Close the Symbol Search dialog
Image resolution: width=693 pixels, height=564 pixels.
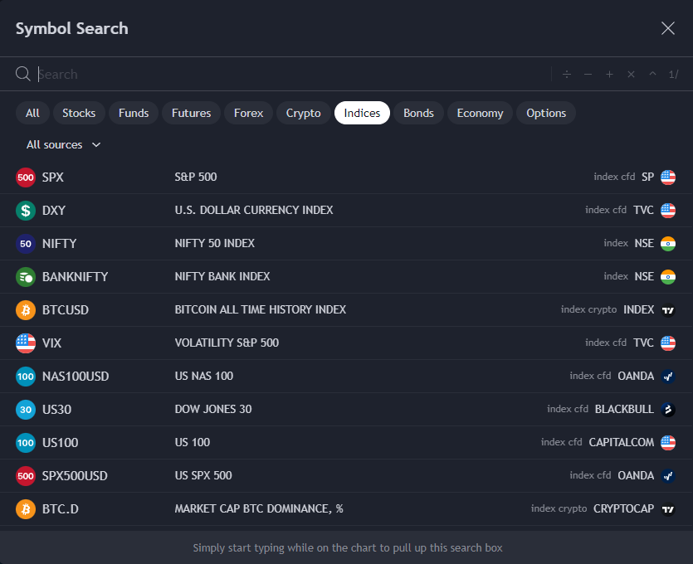click(668, 28)
